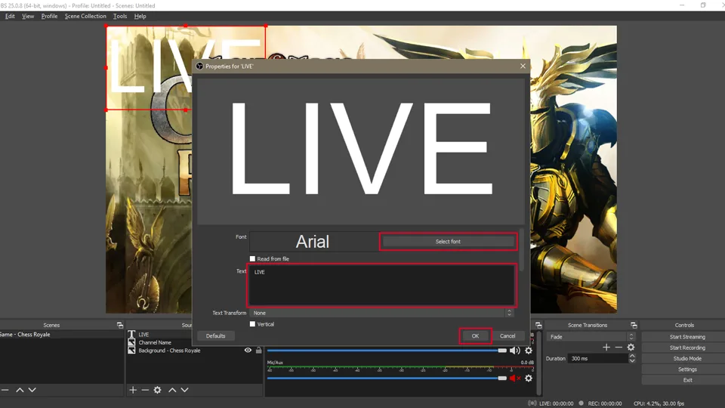Select the Background - Chess Royale source row
The width and height of the screenshot is (725, 408).
194,350
